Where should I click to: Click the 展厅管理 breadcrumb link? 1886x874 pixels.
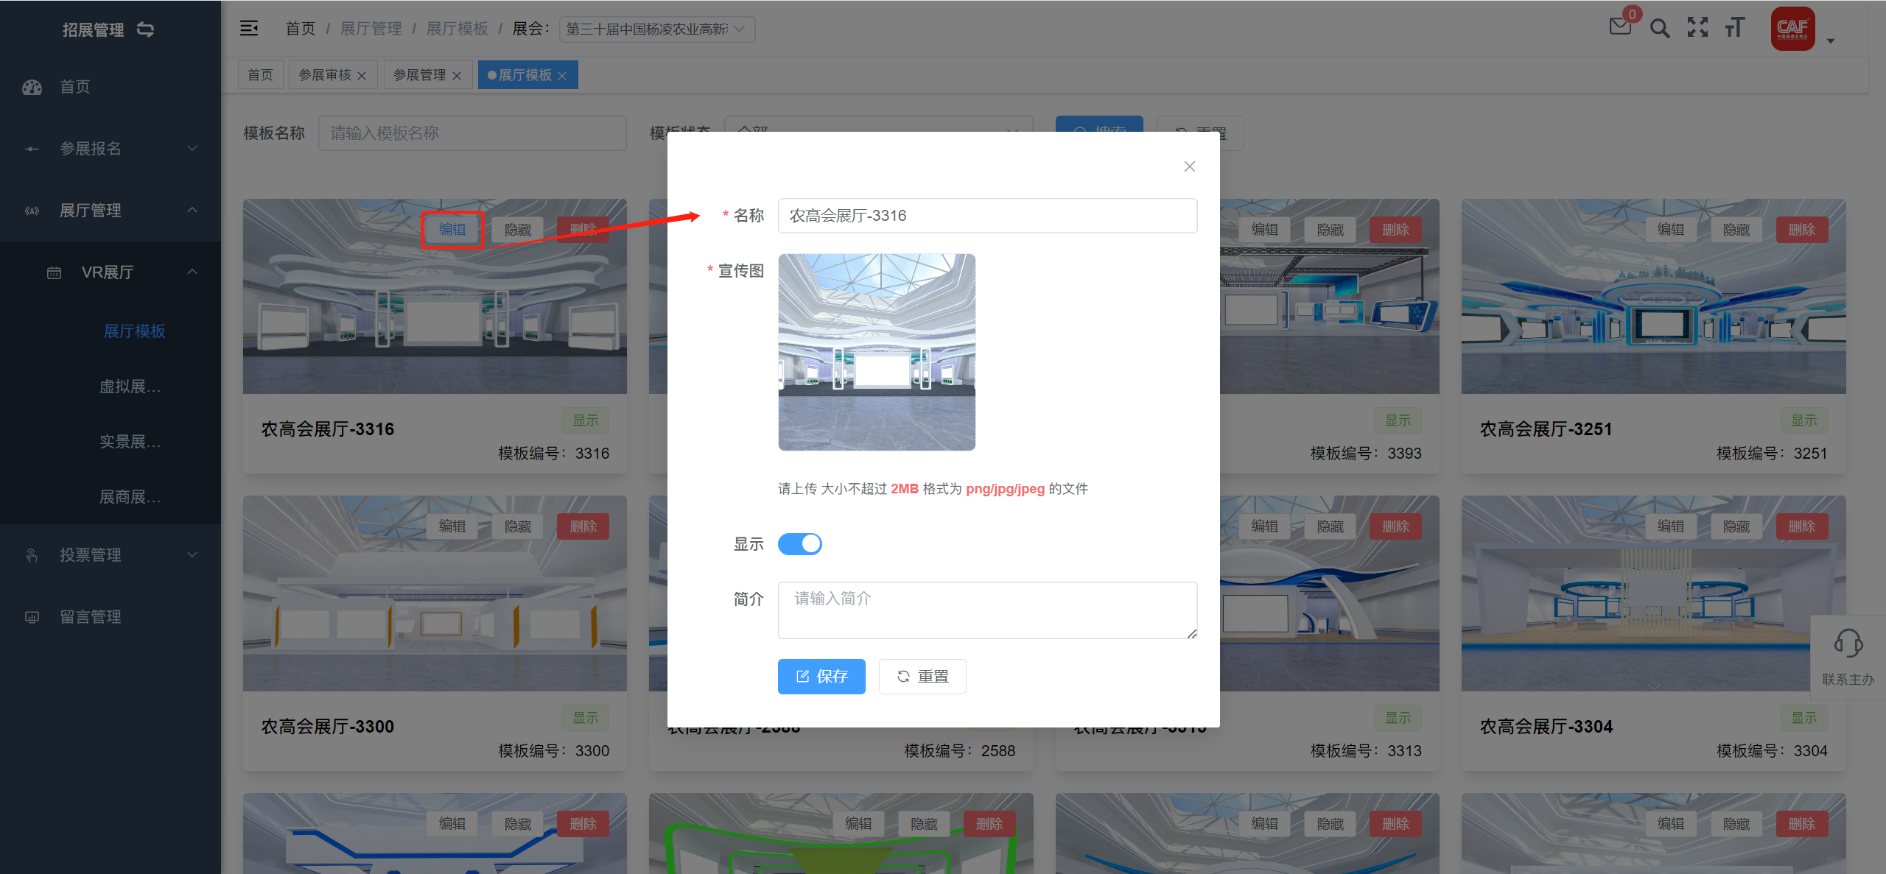(x=371, y=29)
